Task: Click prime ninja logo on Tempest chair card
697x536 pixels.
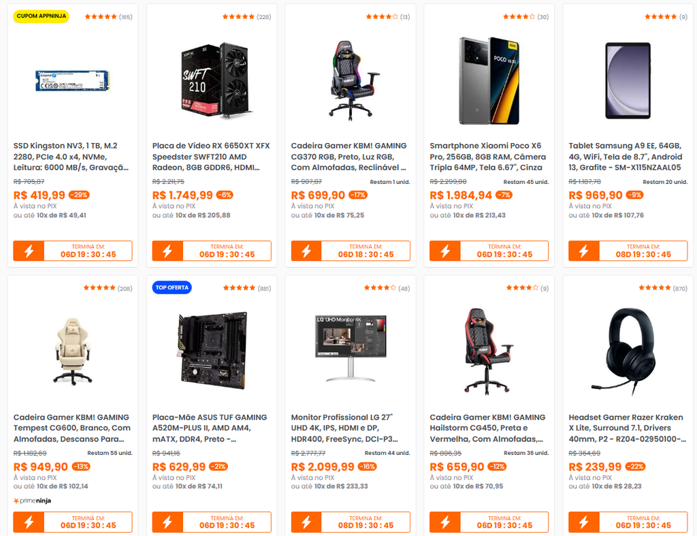Action: click(x=33, y=501)
